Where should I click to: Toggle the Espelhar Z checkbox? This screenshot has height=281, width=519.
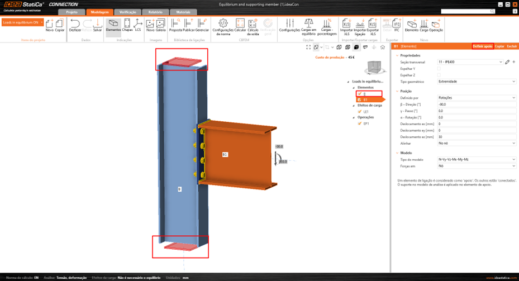(x=439, y=75)
